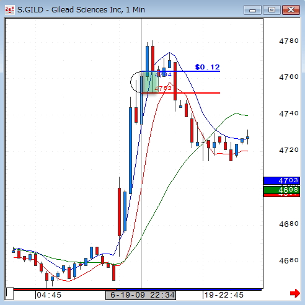Click the 4680 price axis label
The width and height of the screenshot is (305, 305).
pyautogui.click(x=289, y=224)
